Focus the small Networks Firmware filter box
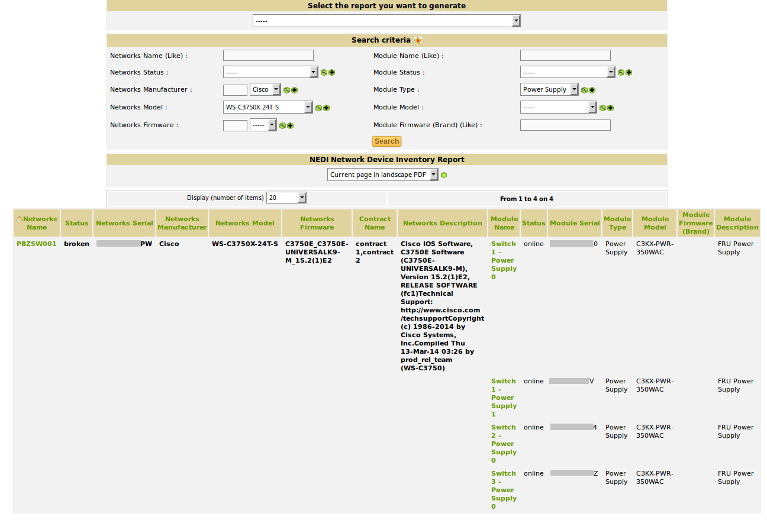 tap(235, 125)
